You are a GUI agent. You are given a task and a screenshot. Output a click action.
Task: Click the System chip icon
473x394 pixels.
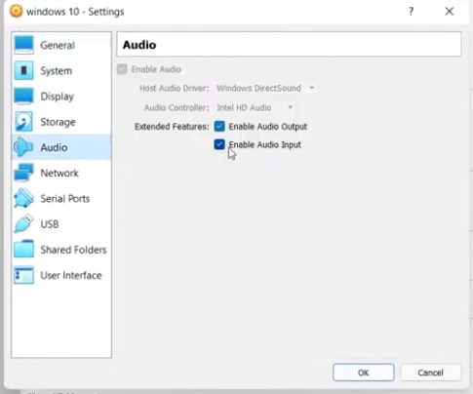tap(23, 70)
